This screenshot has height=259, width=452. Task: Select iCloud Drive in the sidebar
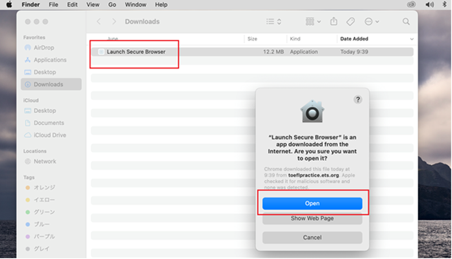coord(51,135)
